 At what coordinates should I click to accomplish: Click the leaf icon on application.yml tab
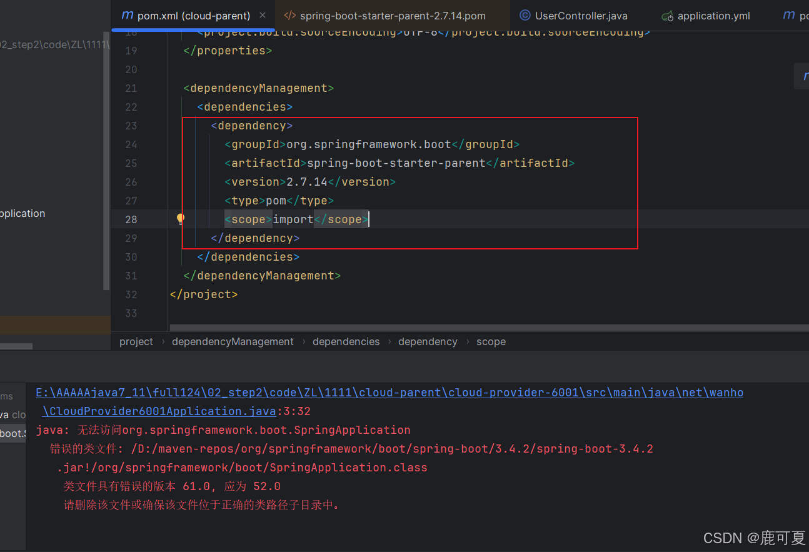point(666,16)
